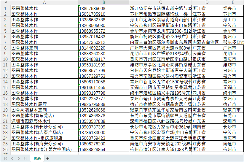The height and width of the screenshot is (162, 244).
Task: Click the select-all corner above row 1
Action: click(x=5, y=2)
